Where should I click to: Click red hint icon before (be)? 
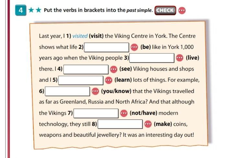(134, 47)
